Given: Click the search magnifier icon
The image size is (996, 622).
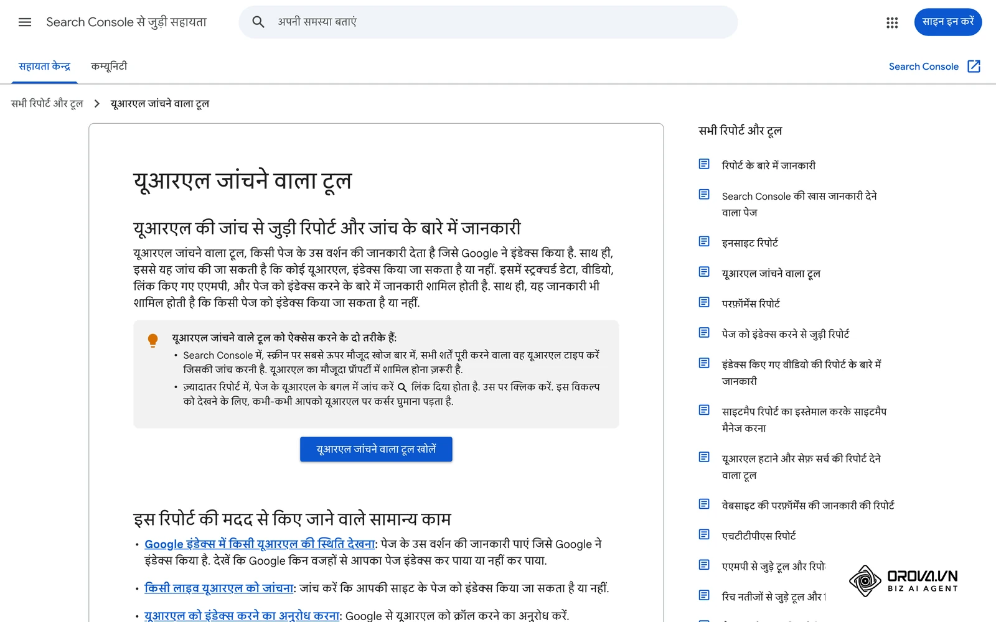Looking at the screenshot, I should [258, 22].
